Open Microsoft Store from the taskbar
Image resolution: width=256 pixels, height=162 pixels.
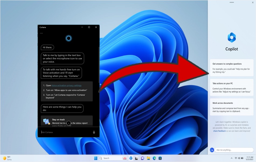point(160,158)
